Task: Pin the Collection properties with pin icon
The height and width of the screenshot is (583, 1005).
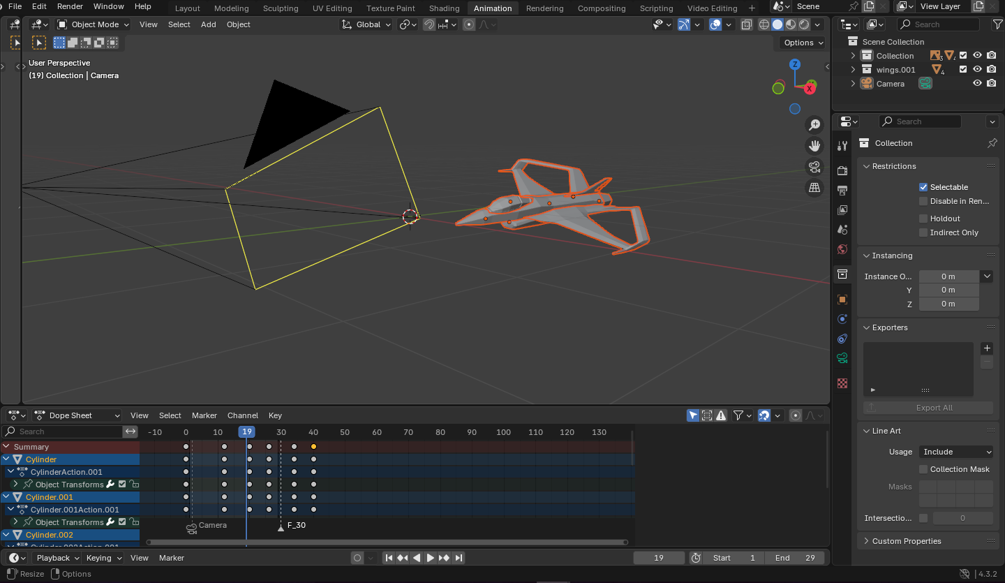Action: (x=992, y=143)
